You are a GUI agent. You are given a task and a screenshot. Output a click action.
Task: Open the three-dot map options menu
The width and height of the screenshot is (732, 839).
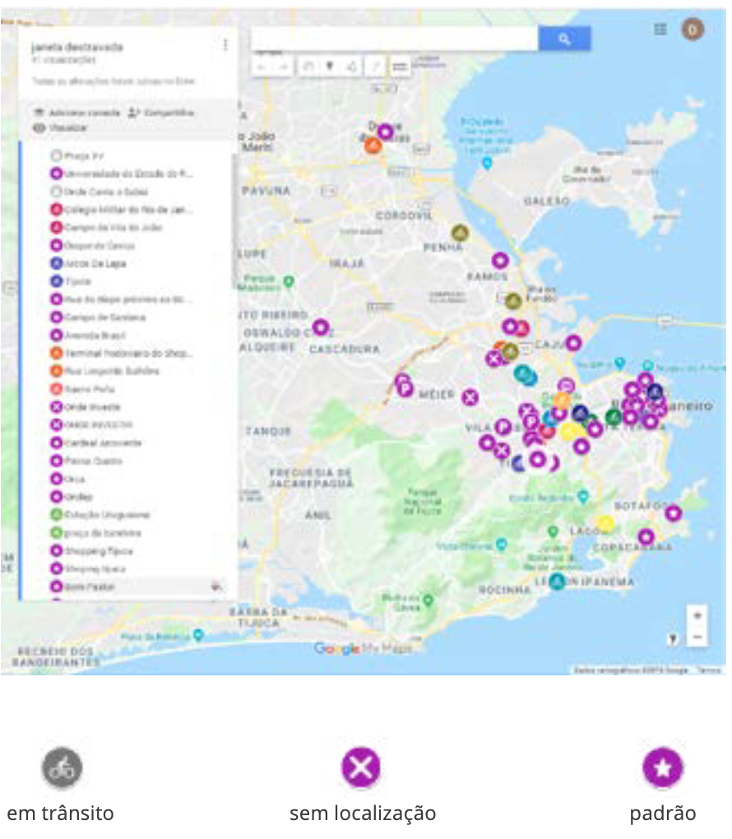225,45
